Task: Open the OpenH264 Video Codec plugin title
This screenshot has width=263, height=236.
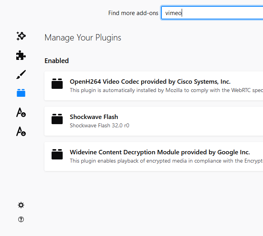Action: click(x=150, y=82)
